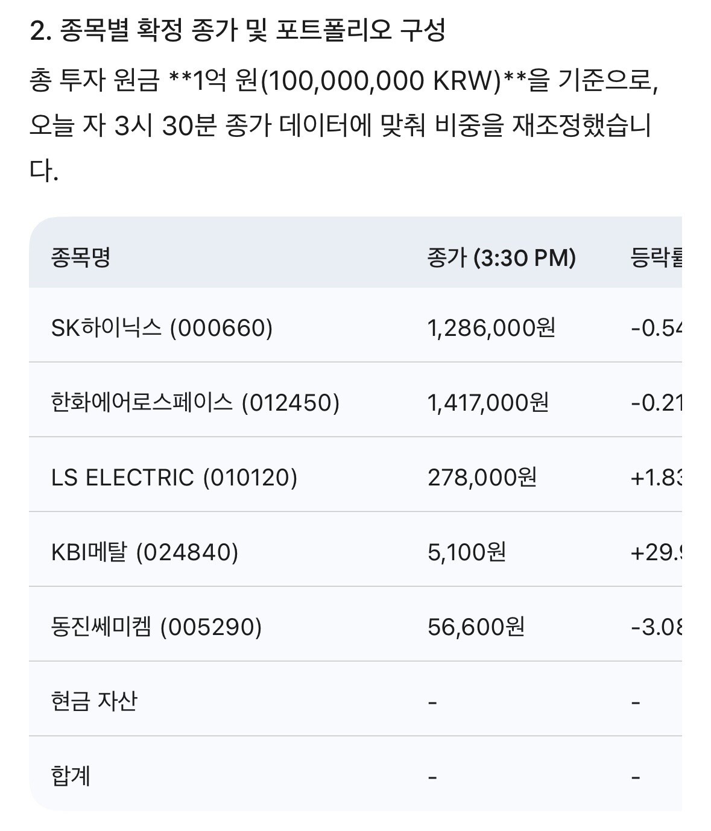
Task: Click the 56,600원 closing price cell
Action: pos(476,627)
